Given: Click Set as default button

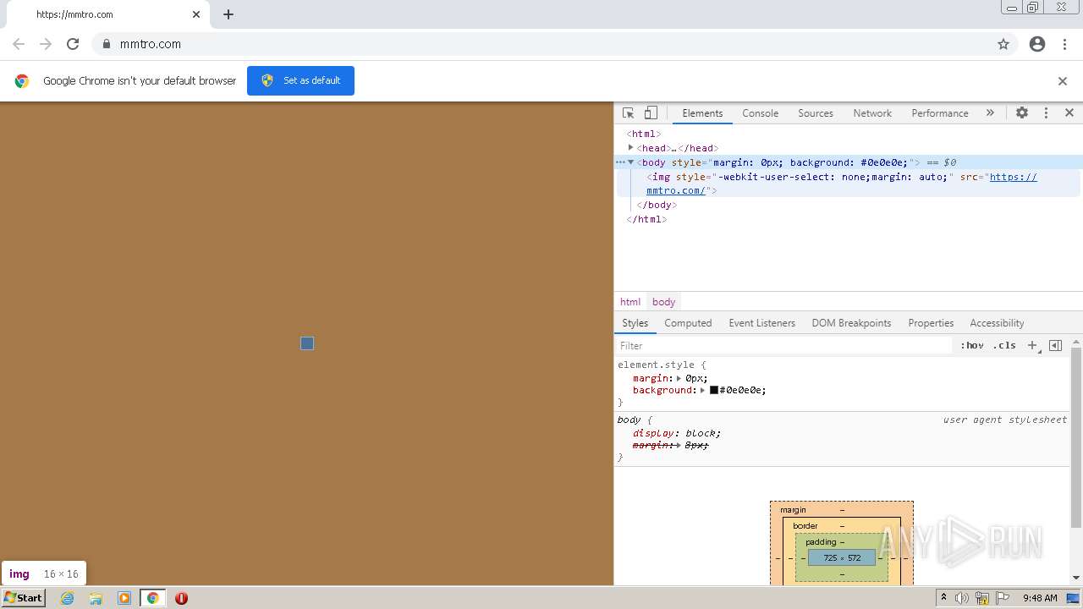Looking at the screenshot, I should [300, 80].
